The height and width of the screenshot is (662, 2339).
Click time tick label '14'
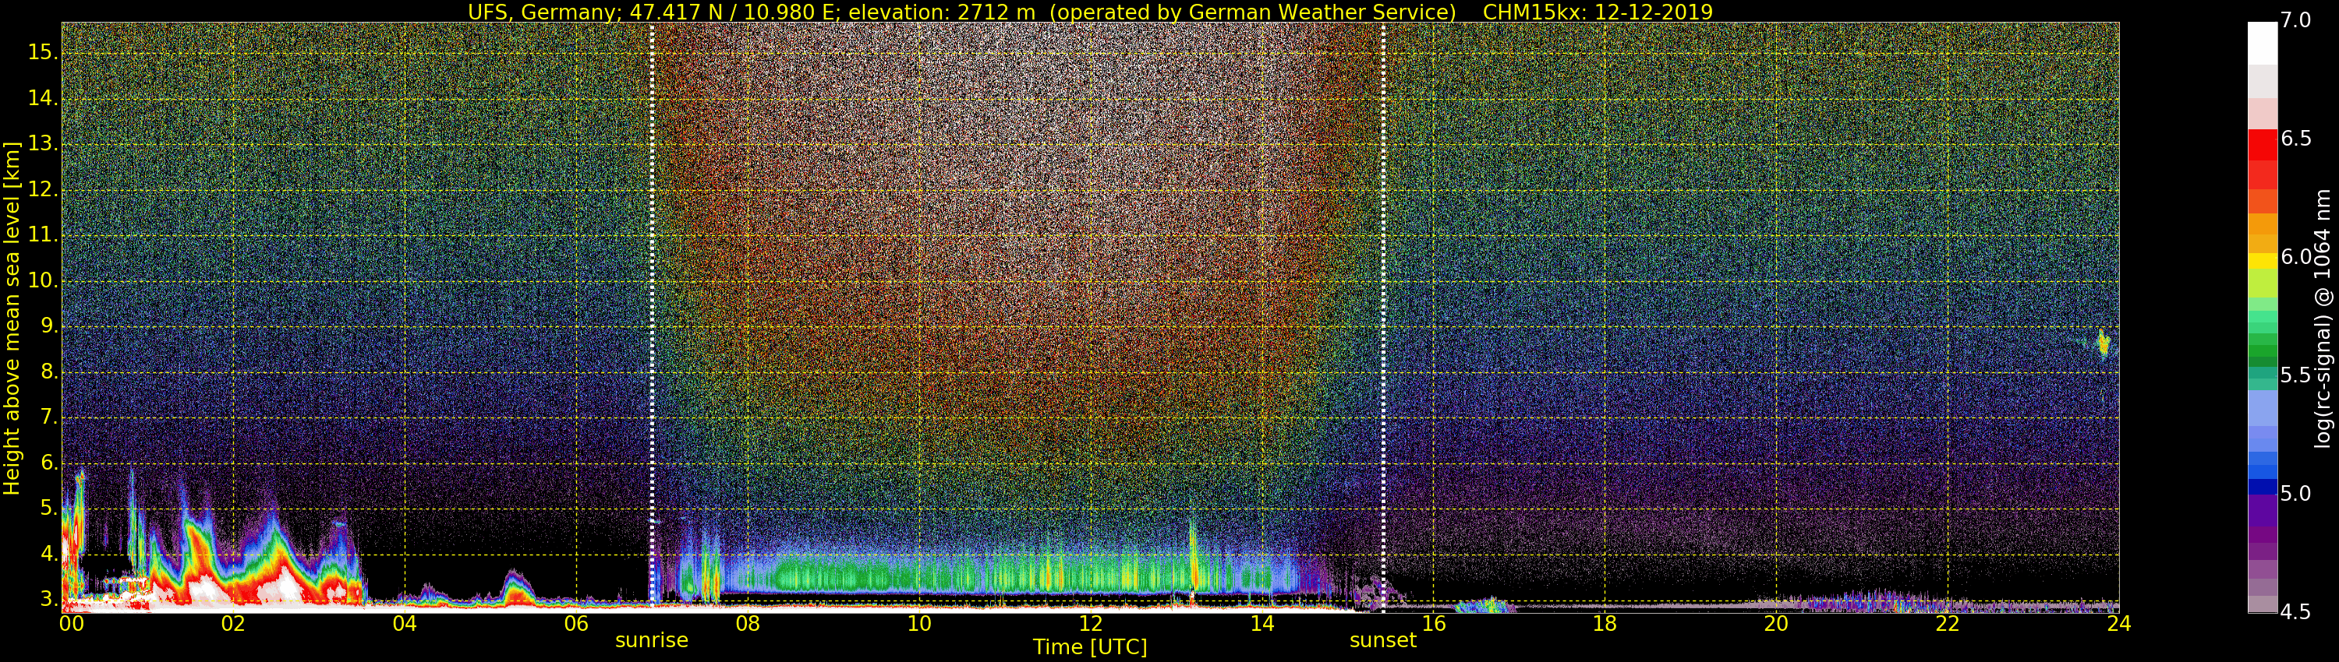(1262, 624)
